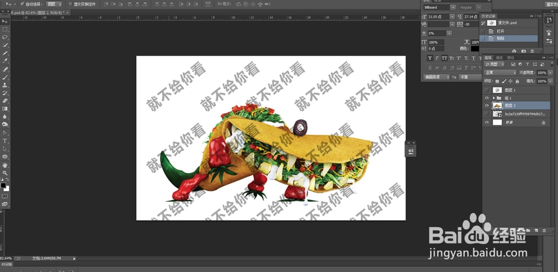Click the foreground color swatch
Image resolution: width=558 pixels, height=272 pixels.
click(3, 185)
